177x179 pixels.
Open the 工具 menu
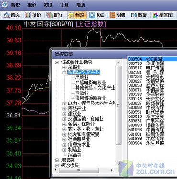point(64,5)
